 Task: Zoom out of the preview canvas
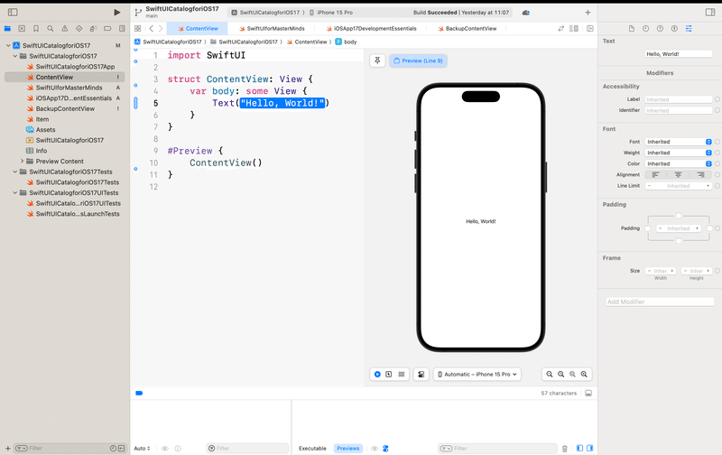tap(550, 375)
